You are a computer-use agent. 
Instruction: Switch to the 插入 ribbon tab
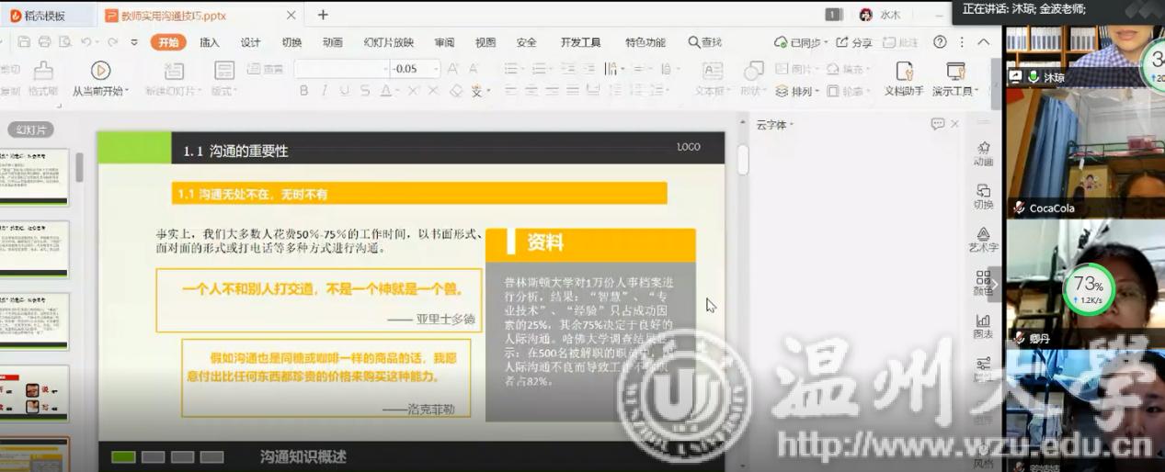tap(210, 42)
